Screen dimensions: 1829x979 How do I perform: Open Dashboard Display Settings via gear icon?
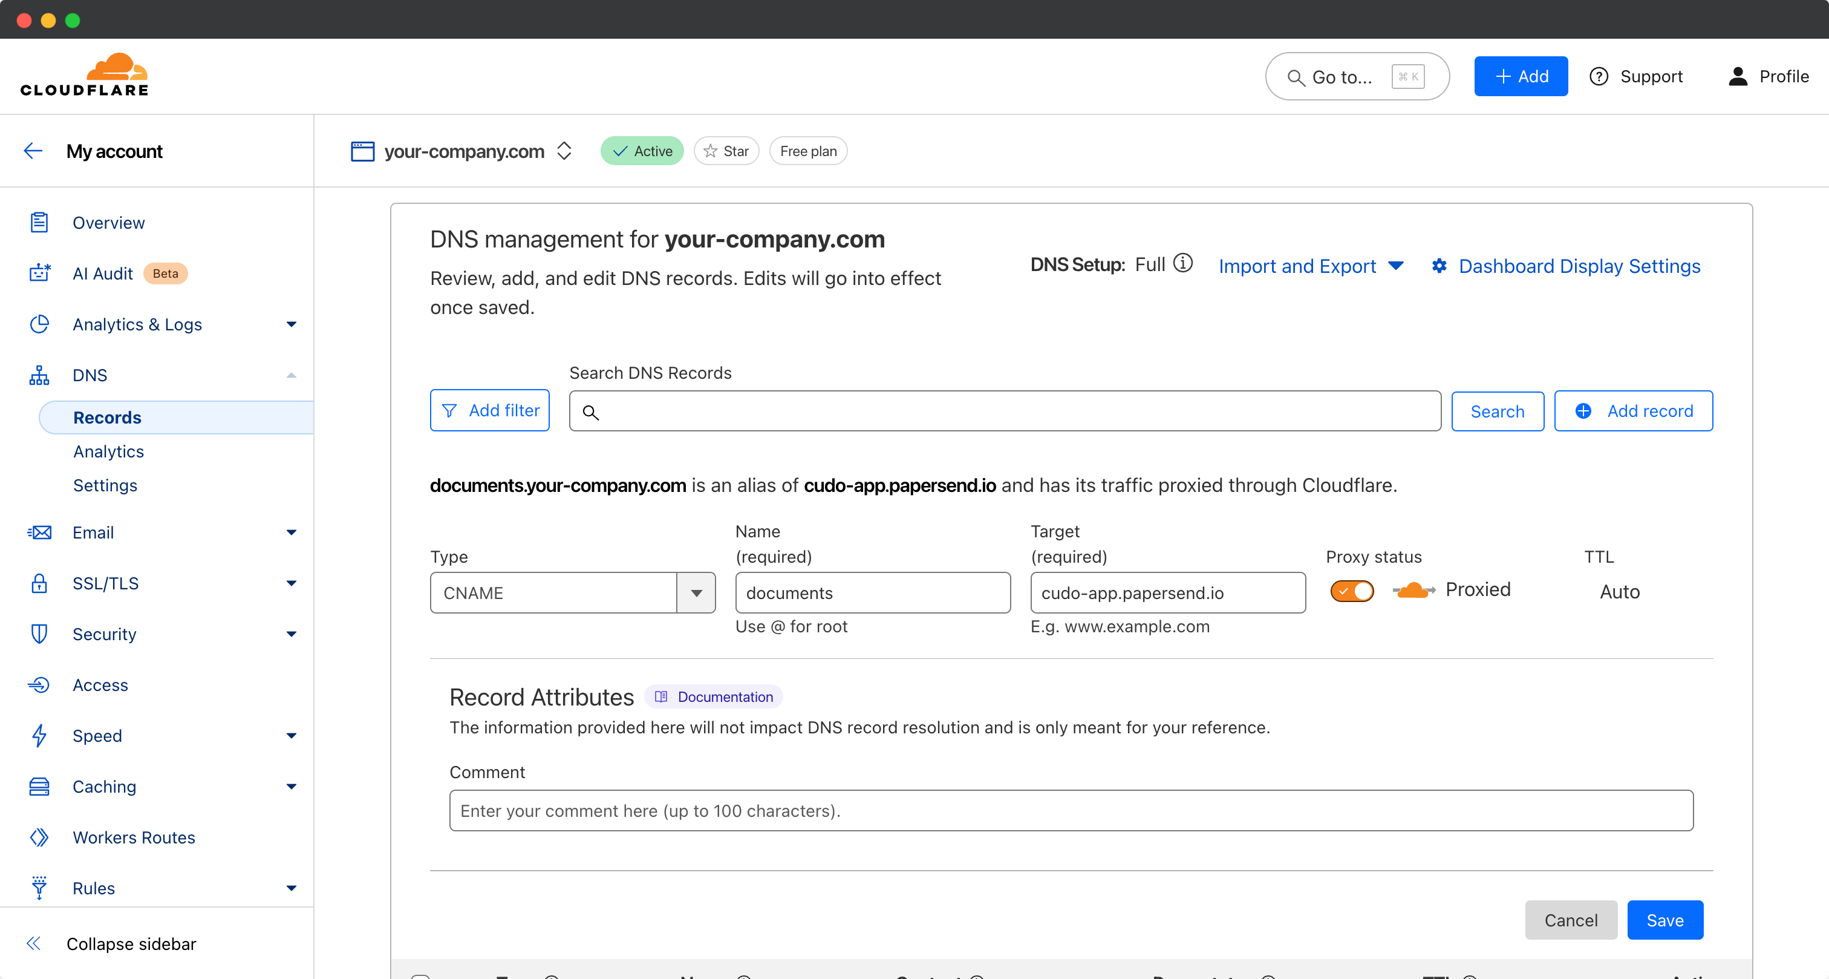click(x=1440, y=266)
